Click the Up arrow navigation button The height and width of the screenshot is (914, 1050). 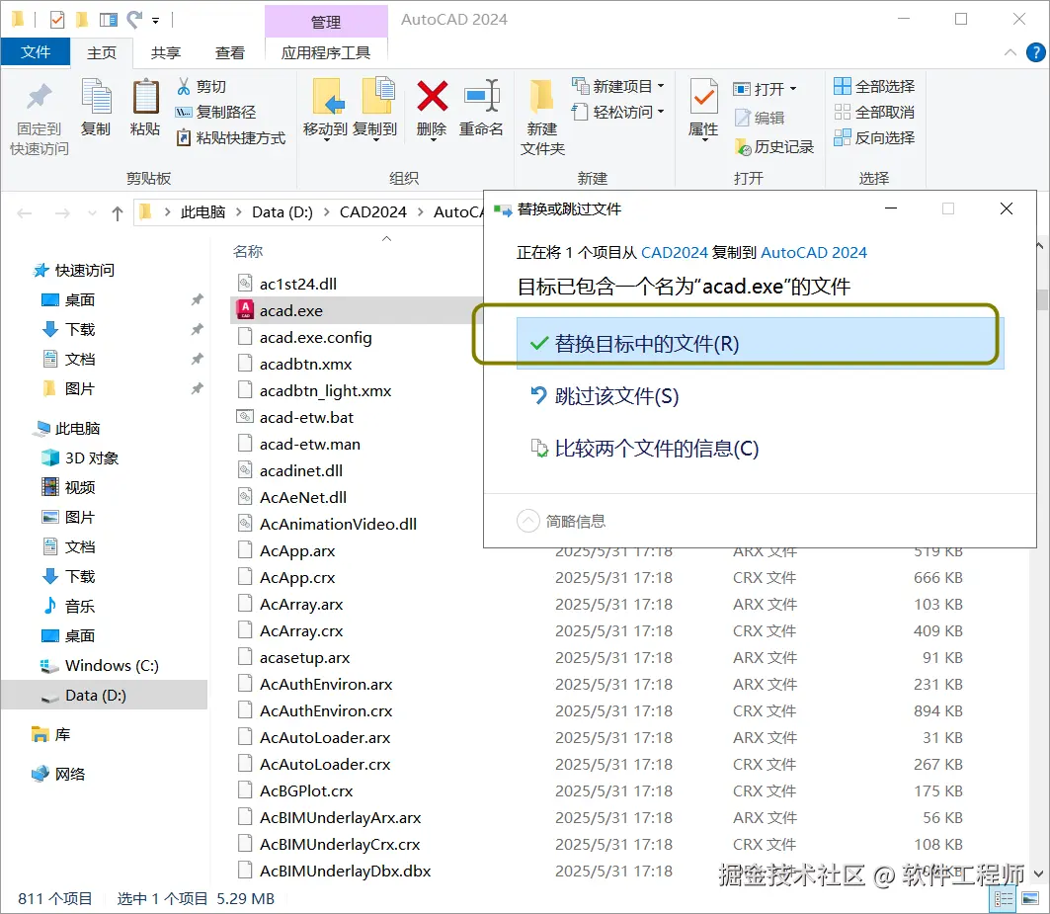click(x=118, y=213)
